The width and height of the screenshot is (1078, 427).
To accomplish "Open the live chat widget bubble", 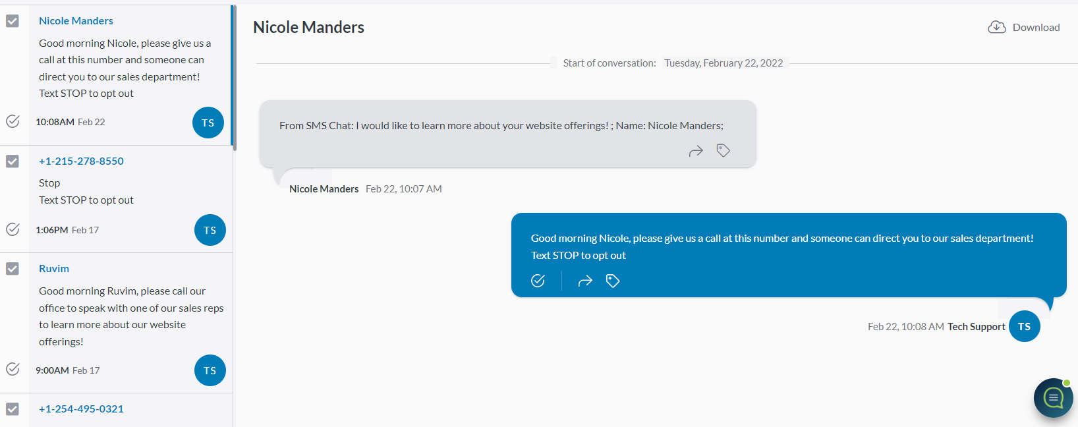I will 1053,397.
